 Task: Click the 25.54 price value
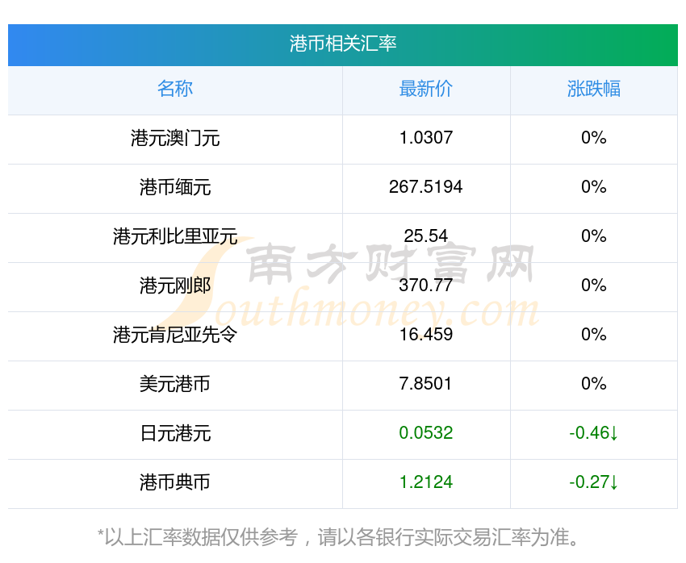pos(425,236)
